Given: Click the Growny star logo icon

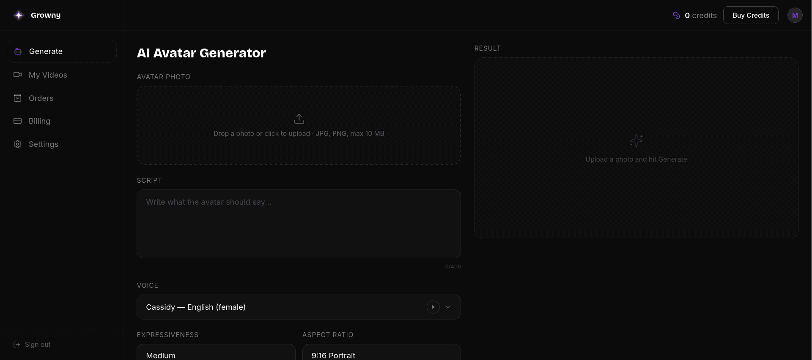Looking at the screenshot, I should pos(19,15).
